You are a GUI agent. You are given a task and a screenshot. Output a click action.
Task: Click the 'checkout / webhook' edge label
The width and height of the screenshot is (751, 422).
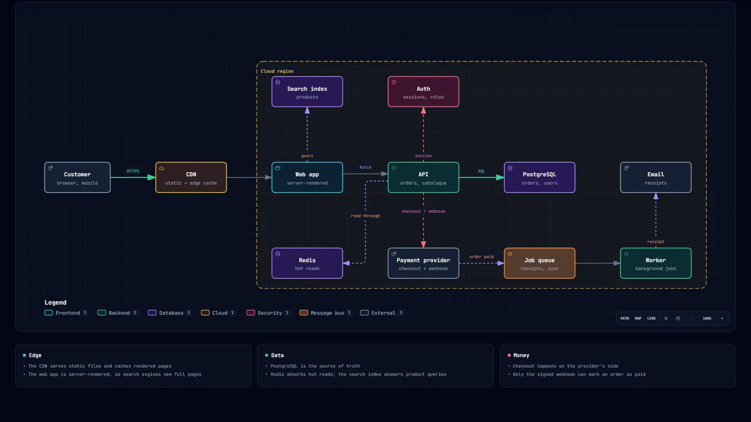[x=423, y=211]
